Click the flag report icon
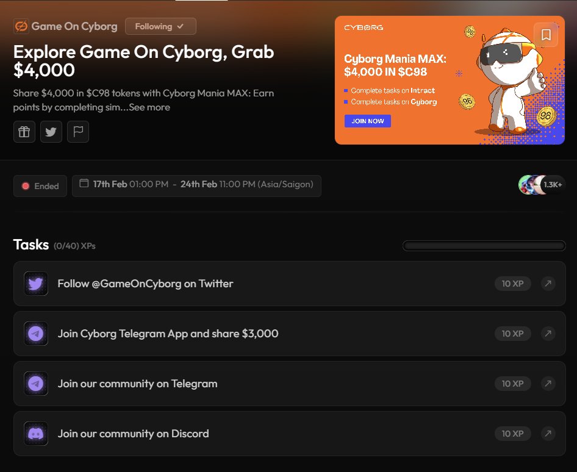The width and height of the screenshot is (577, 472). tap(78, 132)
